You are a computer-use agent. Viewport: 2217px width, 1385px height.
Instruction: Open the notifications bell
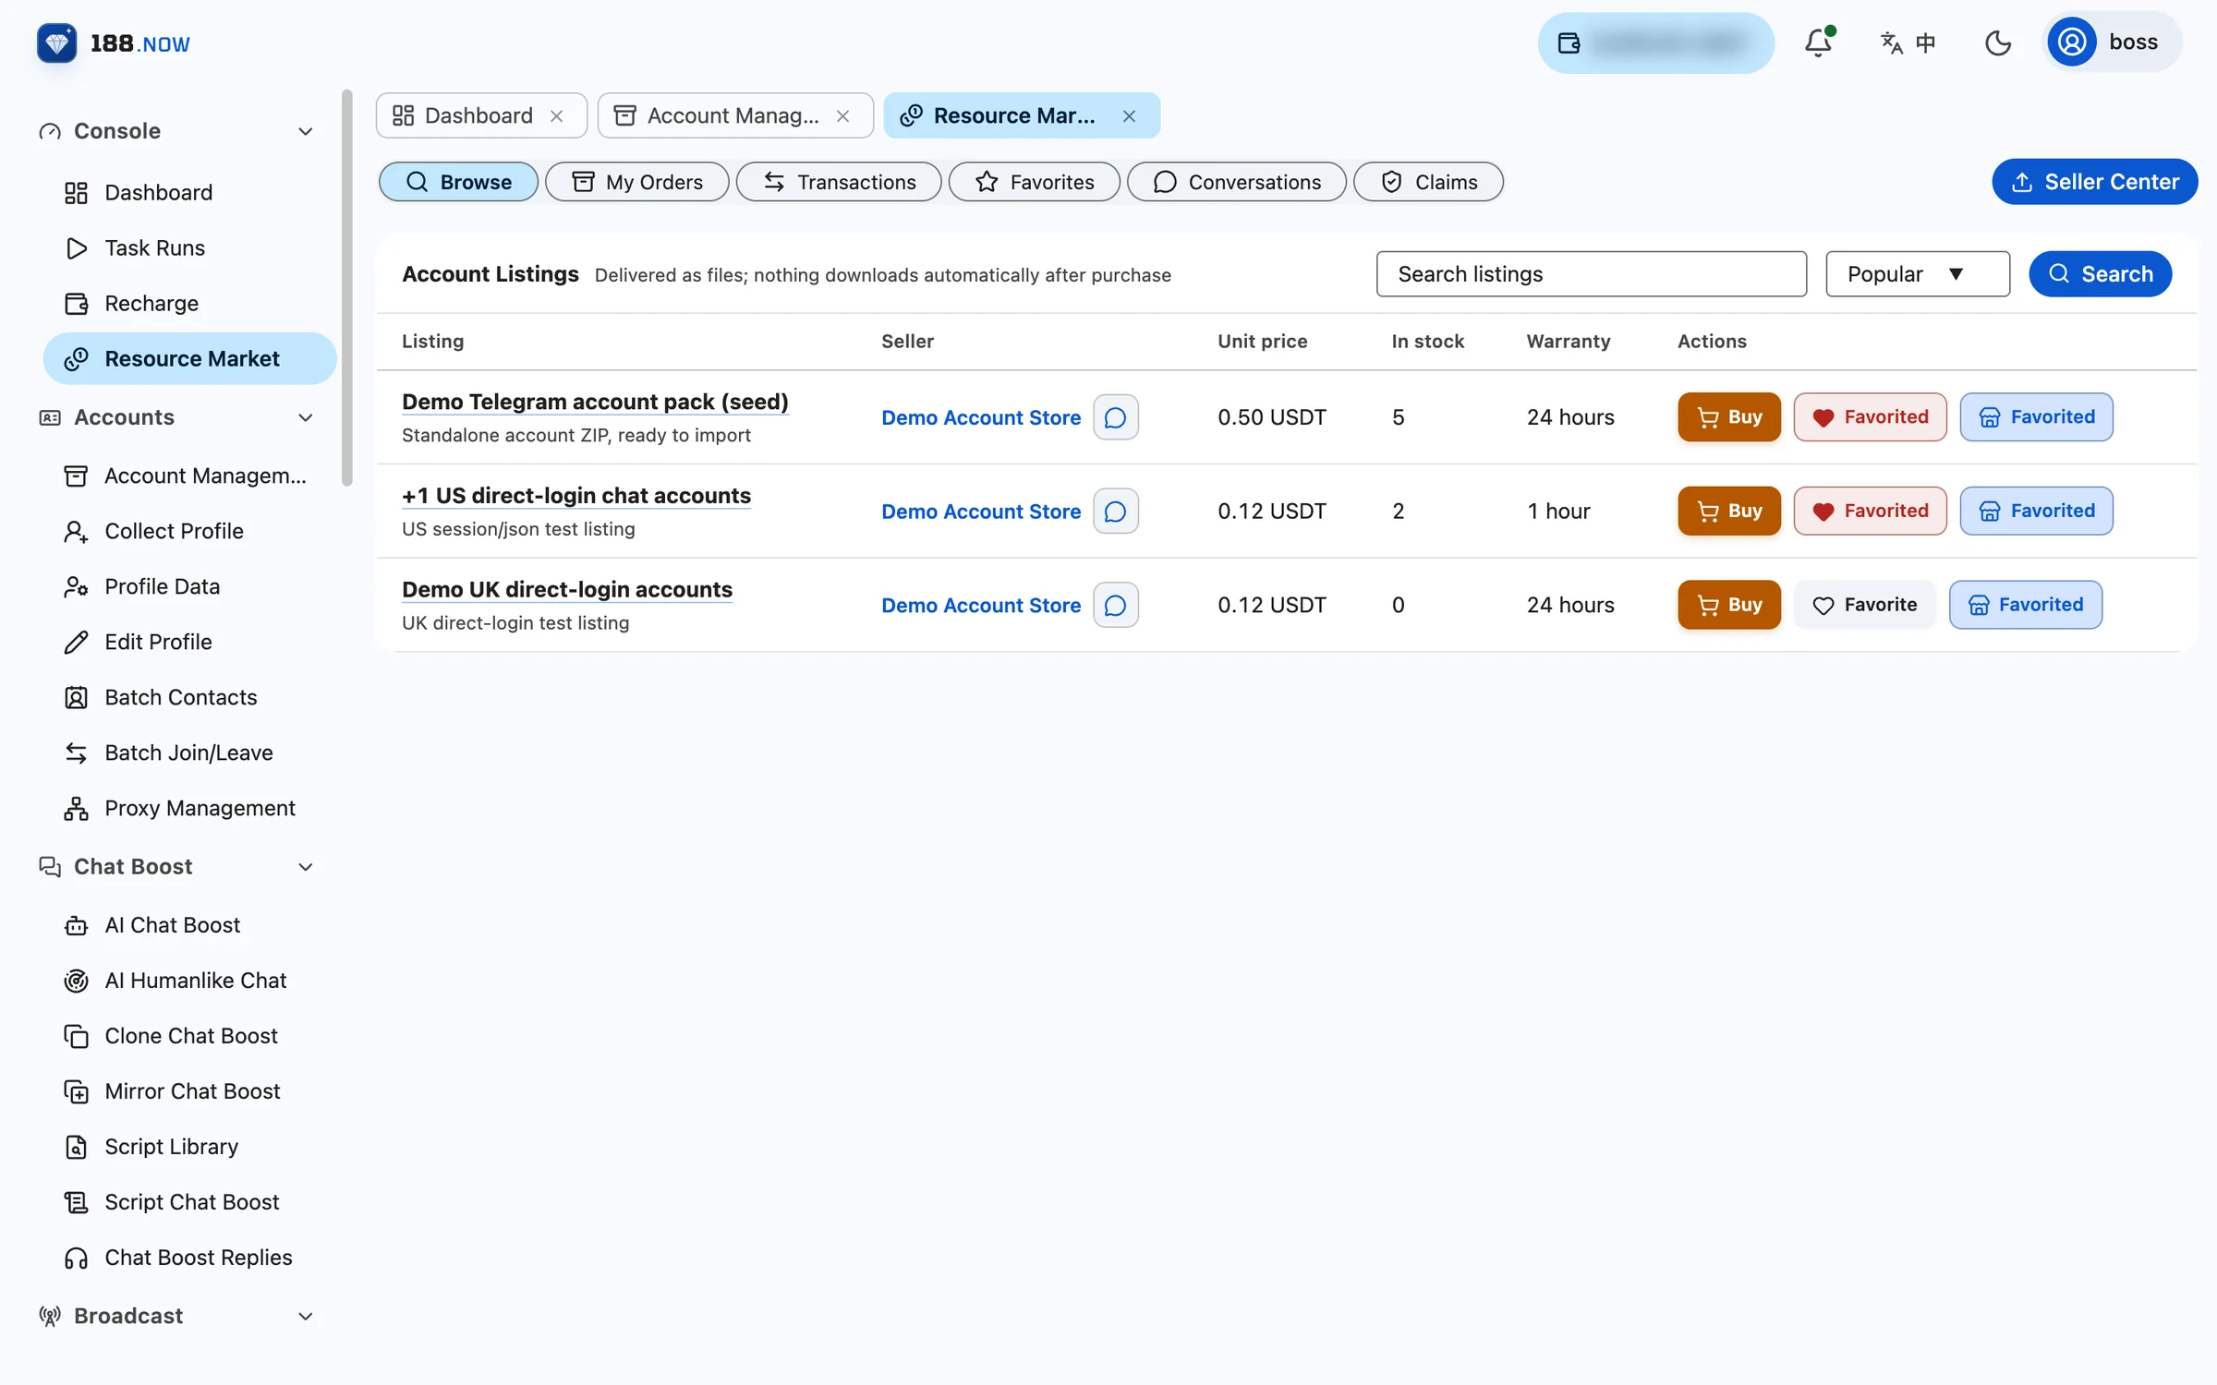1818,42
